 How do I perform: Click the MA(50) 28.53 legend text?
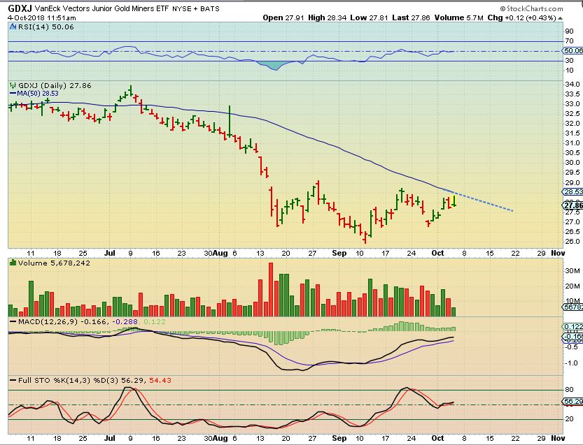[38, 93]
